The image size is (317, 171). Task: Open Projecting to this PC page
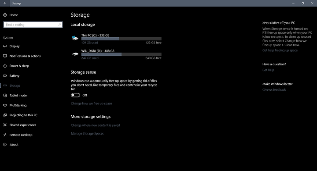[23, 115]
